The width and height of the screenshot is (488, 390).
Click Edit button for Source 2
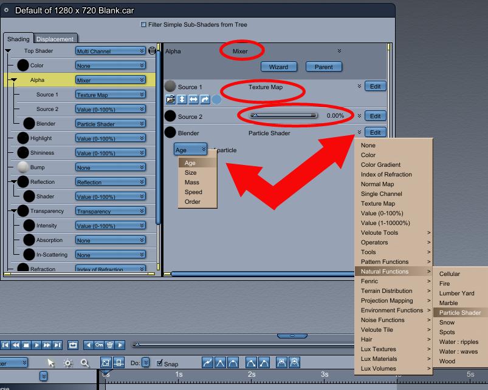(376, 116)
